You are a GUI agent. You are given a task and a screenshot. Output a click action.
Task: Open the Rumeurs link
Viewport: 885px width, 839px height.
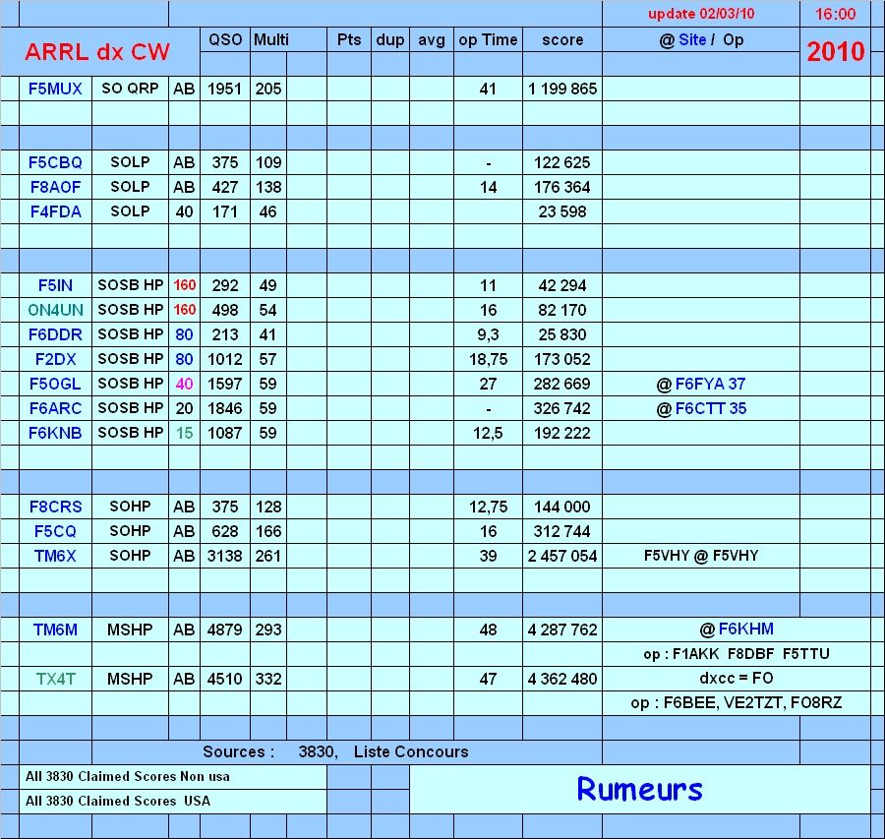click(639, 789)
